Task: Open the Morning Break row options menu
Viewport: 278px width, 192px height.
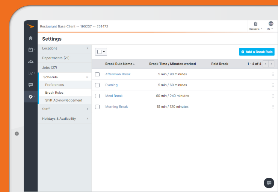Action: (273, 107)
